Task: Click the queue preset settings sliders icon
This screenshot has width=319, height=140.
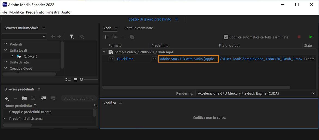Action: [114, 37]
